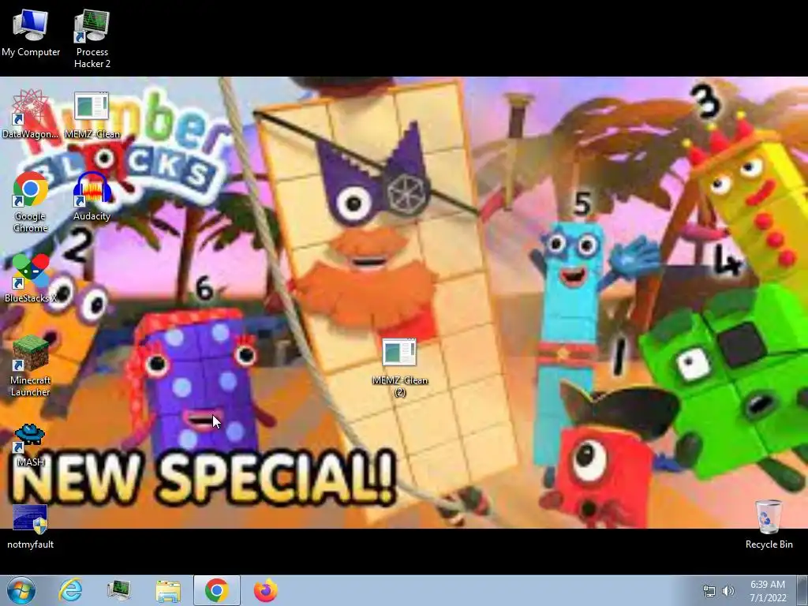Open the Windows Start menu orb
The image size is (808, 606).
coord(21,590)
